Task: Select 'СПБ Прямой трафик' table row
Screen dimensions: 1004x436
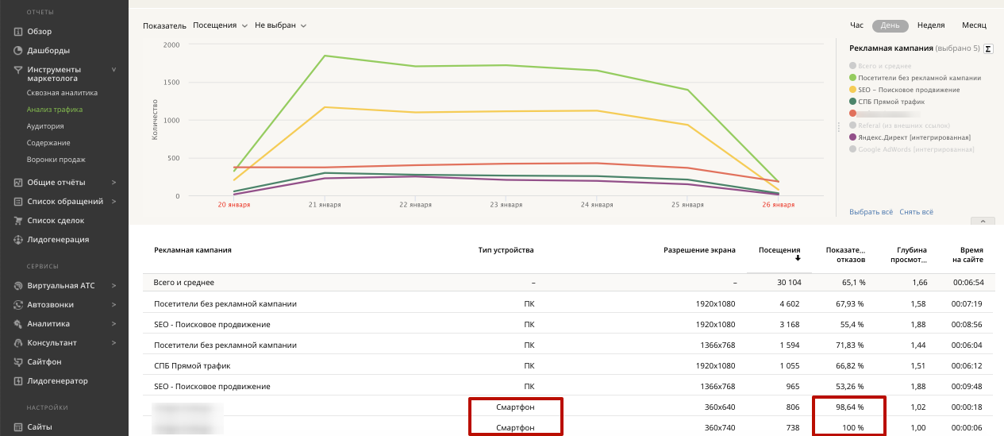Action: (x=568, y=365)
